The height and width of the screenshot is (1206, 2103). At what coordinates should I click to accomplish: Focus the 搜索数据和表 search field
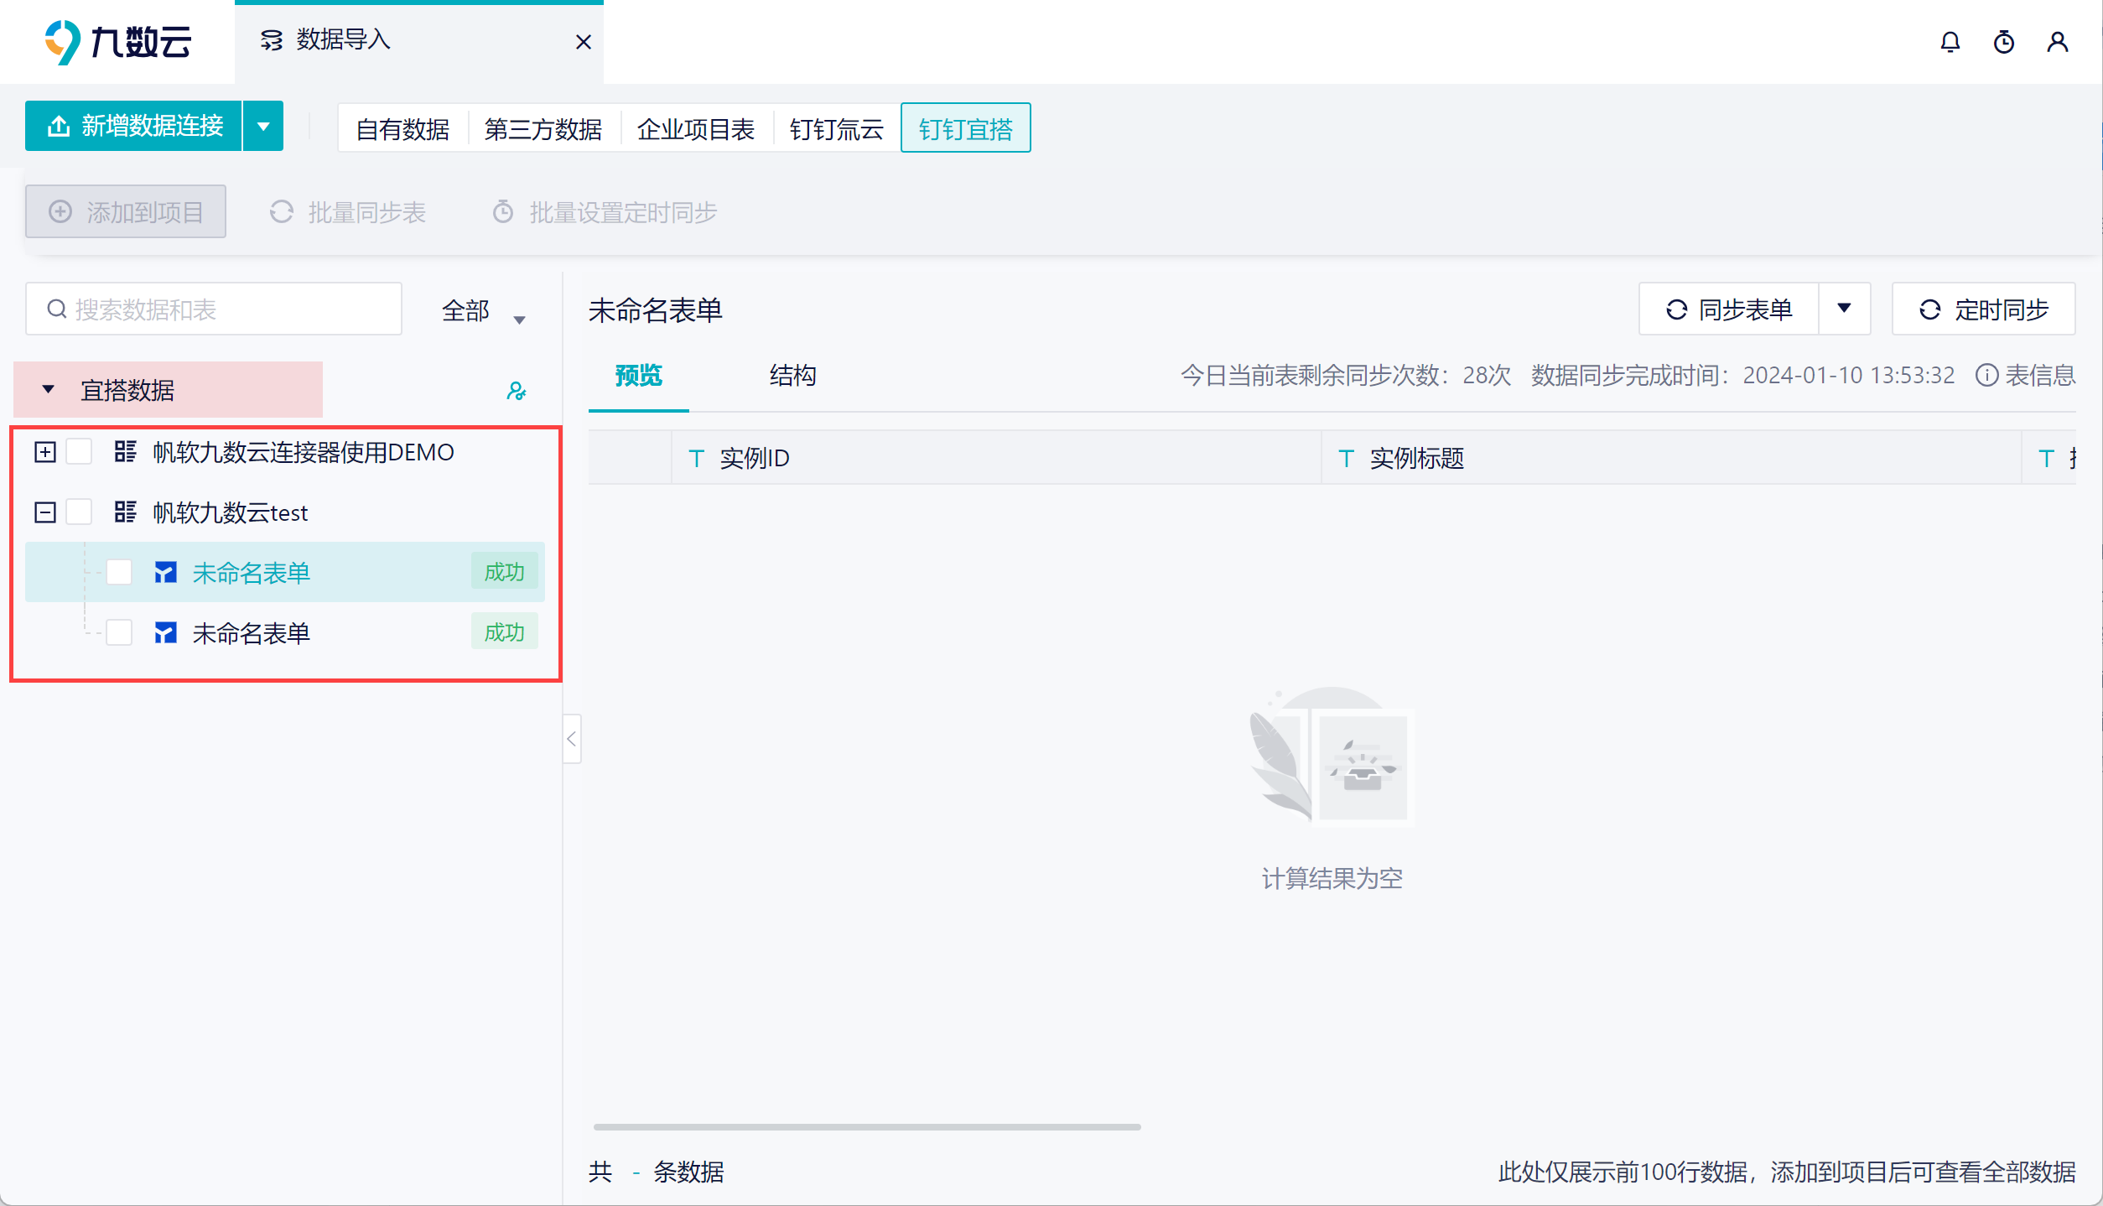pyautogui.click(x=214, y=309)
